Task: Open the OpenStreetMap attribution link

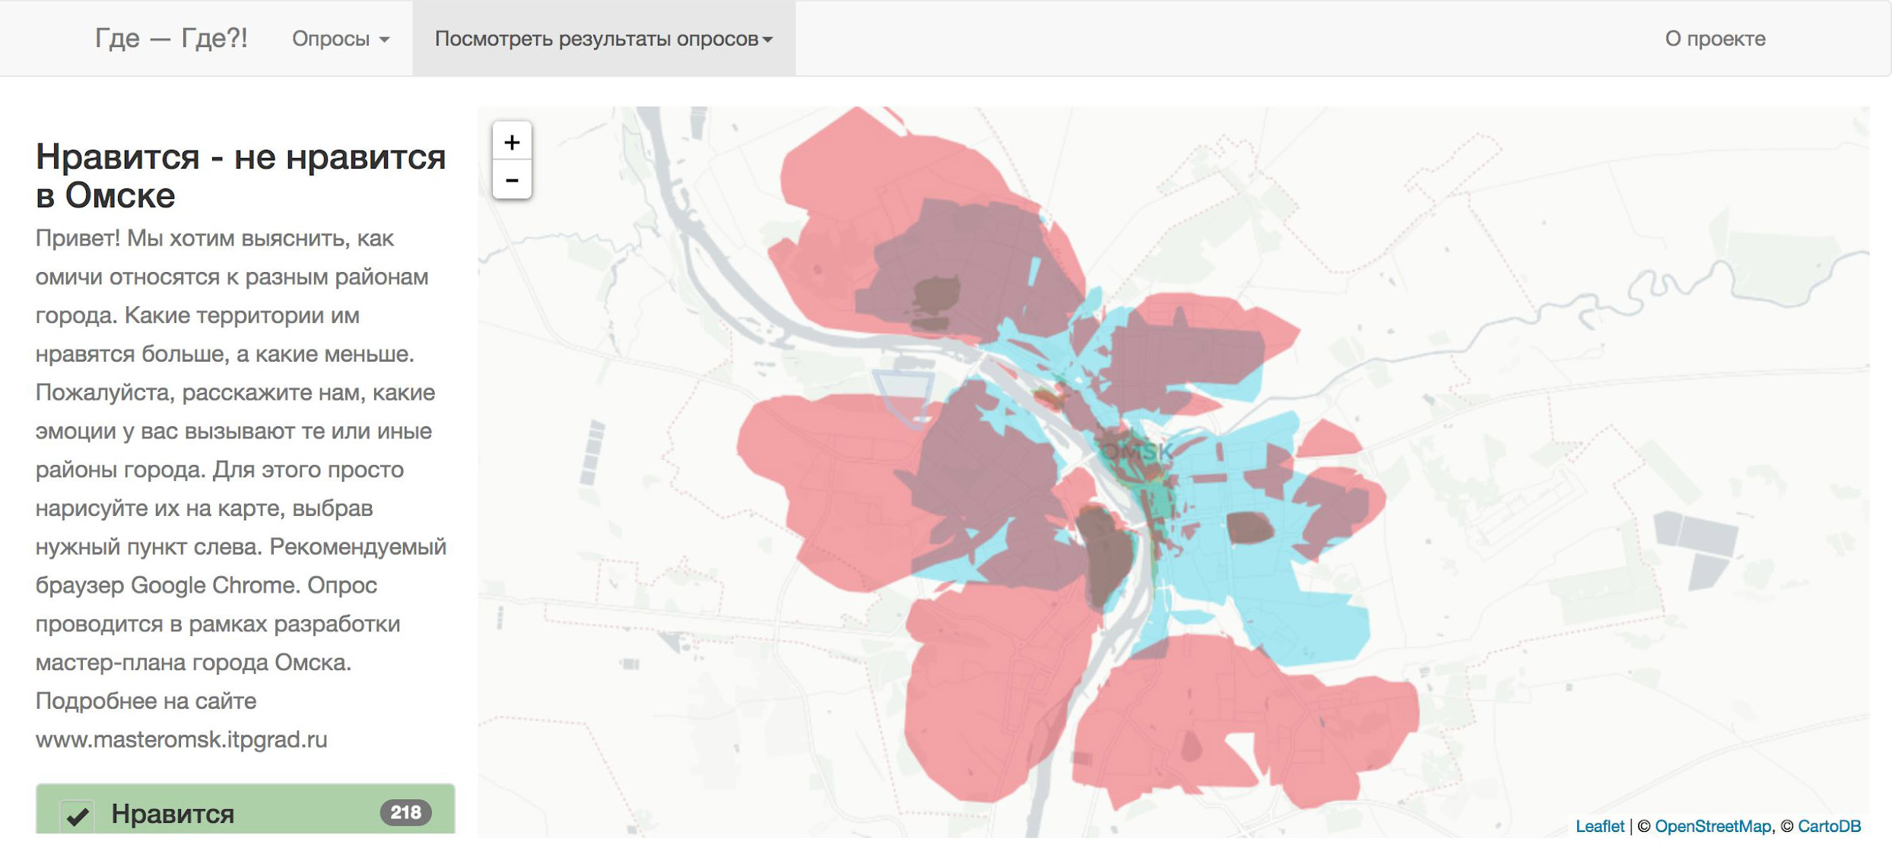Action: click(1713, 826)
